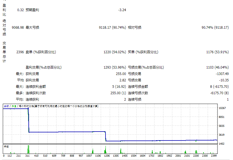Select the 相对亏损 label

(134, 28)
